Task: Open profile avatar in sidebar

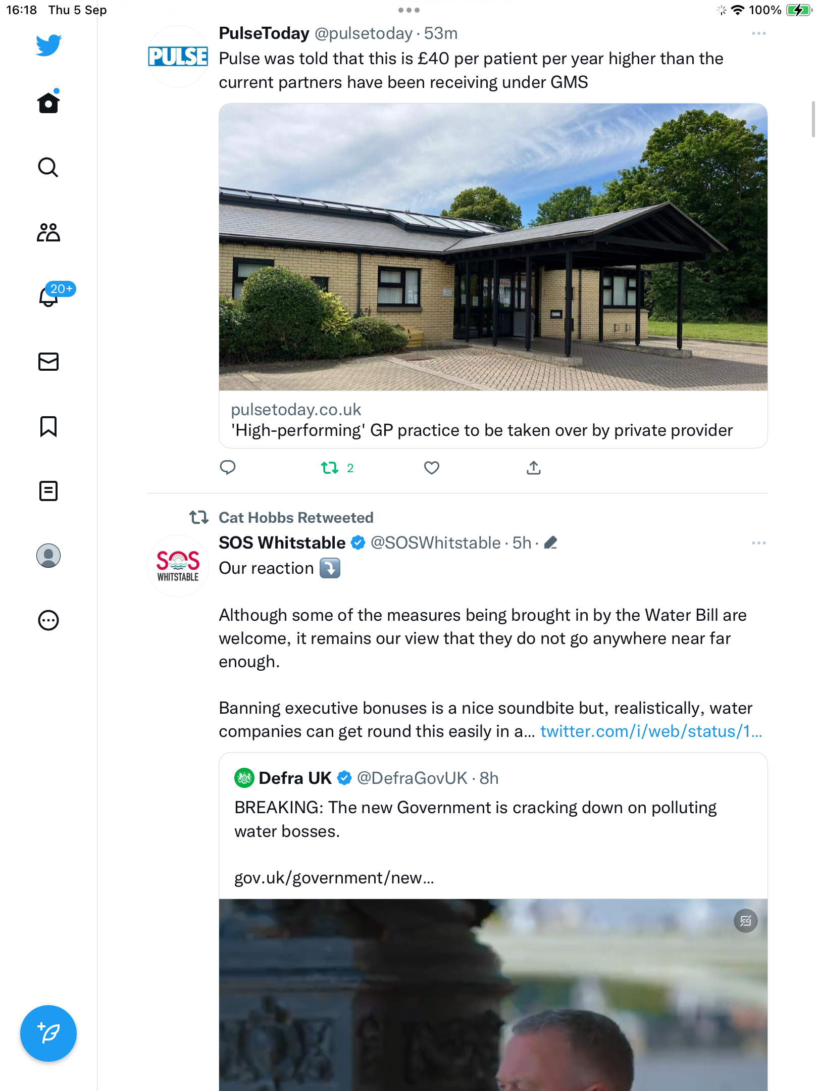Action: coord(48,556)
